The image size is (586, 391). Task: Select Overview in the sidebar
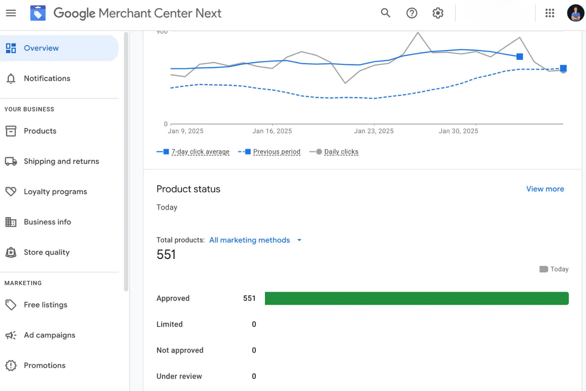pos(41,48)
